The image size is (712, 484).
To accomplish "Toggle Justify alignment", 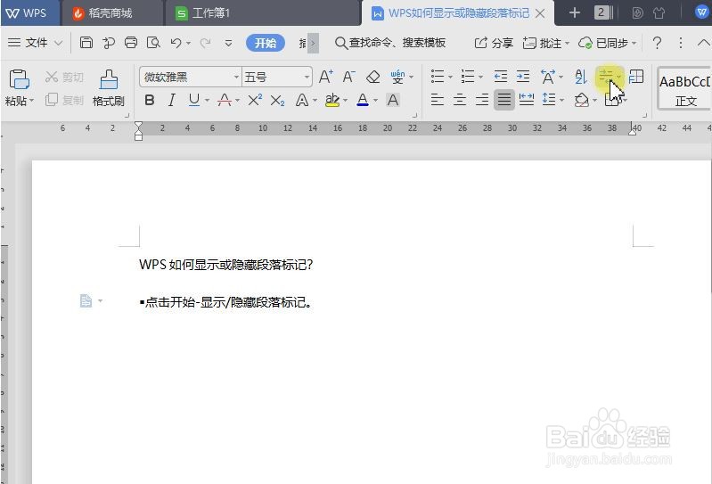I will click(504, 100).
